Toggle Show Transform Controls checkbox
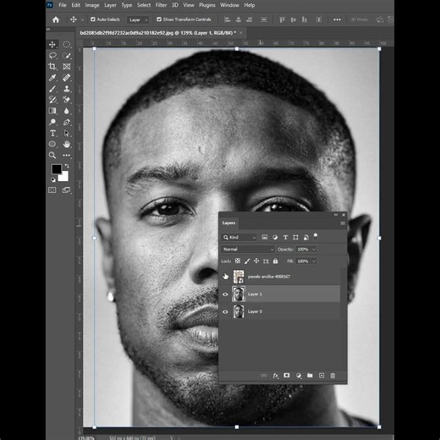 coord(159,19)
